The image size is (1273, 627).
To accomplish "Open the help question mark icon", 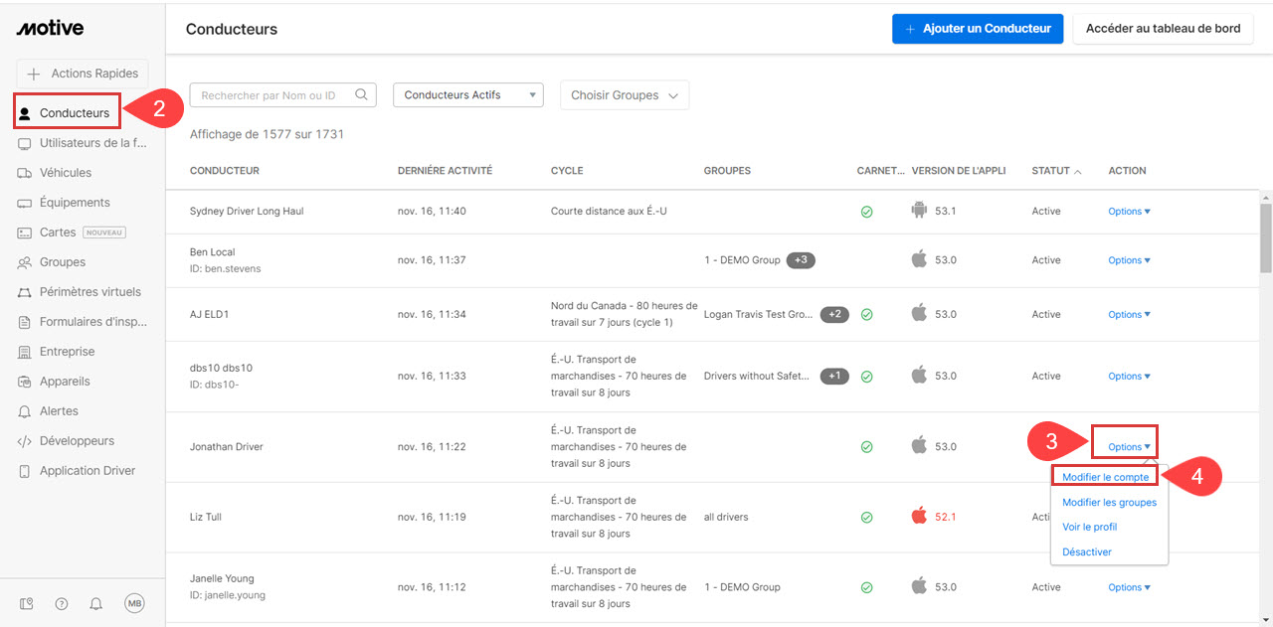I will [62, 603].
